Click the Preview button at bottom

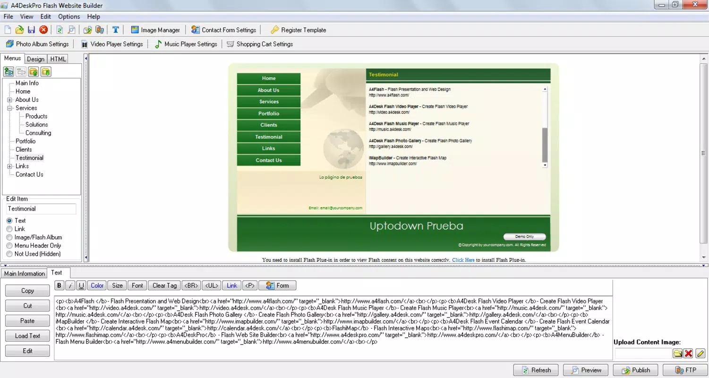[x=586, y=370]
